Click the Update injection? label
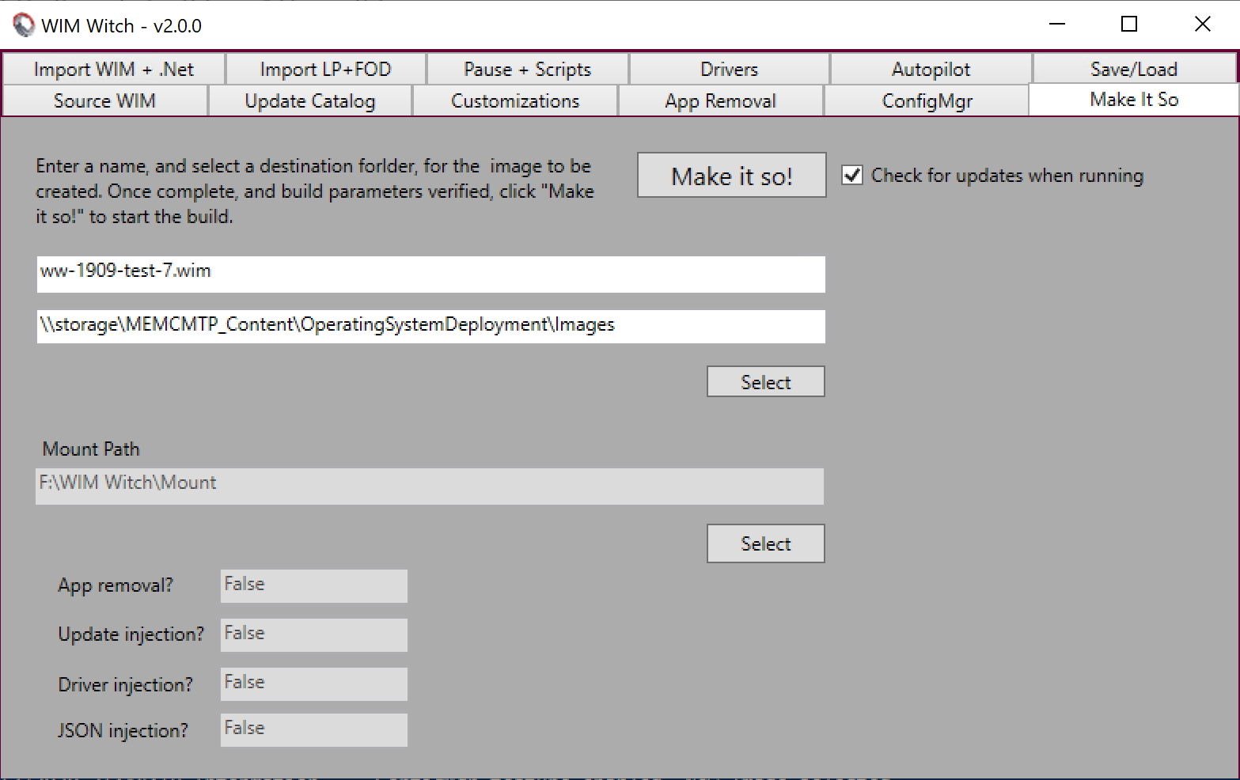This screenshot has width=1240, height=780. (x=131, y=634)
